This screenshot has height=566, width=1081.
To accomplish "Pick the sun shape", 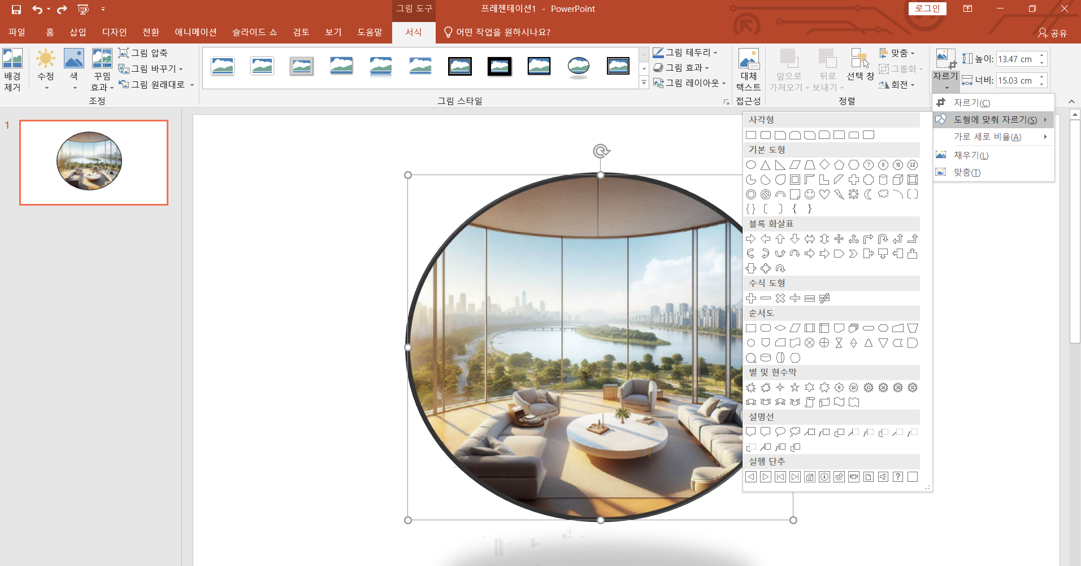I will point(854,194).
